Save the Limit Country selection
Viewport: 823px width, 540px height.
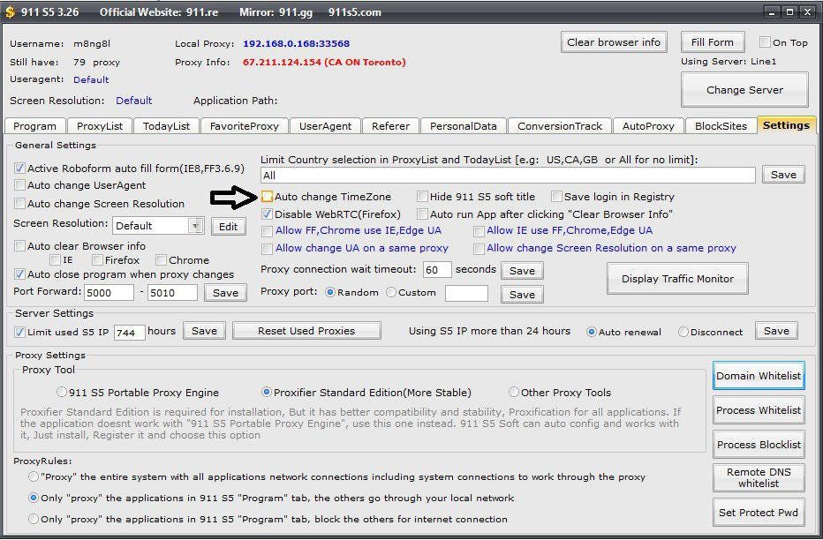[783, 175]
